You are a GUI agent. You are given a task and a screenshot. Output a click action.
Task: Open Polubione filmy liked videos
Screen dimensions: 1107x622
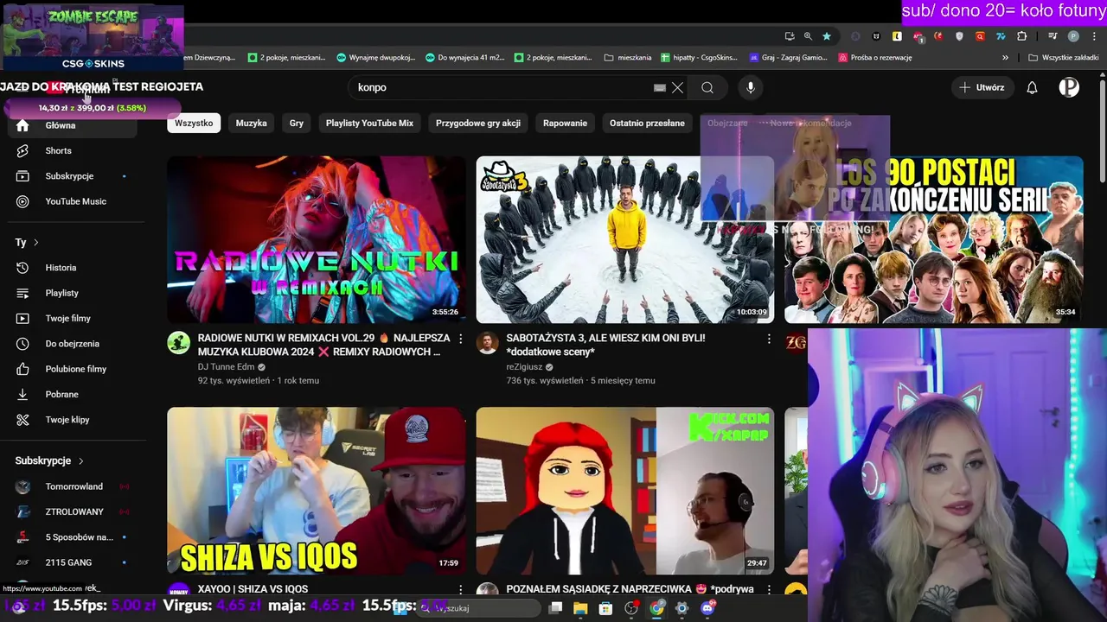tap(73, 369)
